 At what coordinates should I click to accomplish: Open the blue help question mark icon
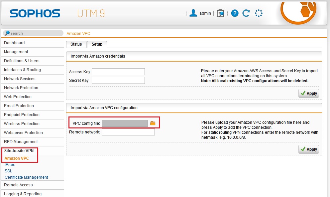coord(235,13)
